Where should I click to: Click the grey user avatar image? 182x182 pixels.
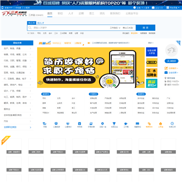pyautogui.click(x=171, y=50)
